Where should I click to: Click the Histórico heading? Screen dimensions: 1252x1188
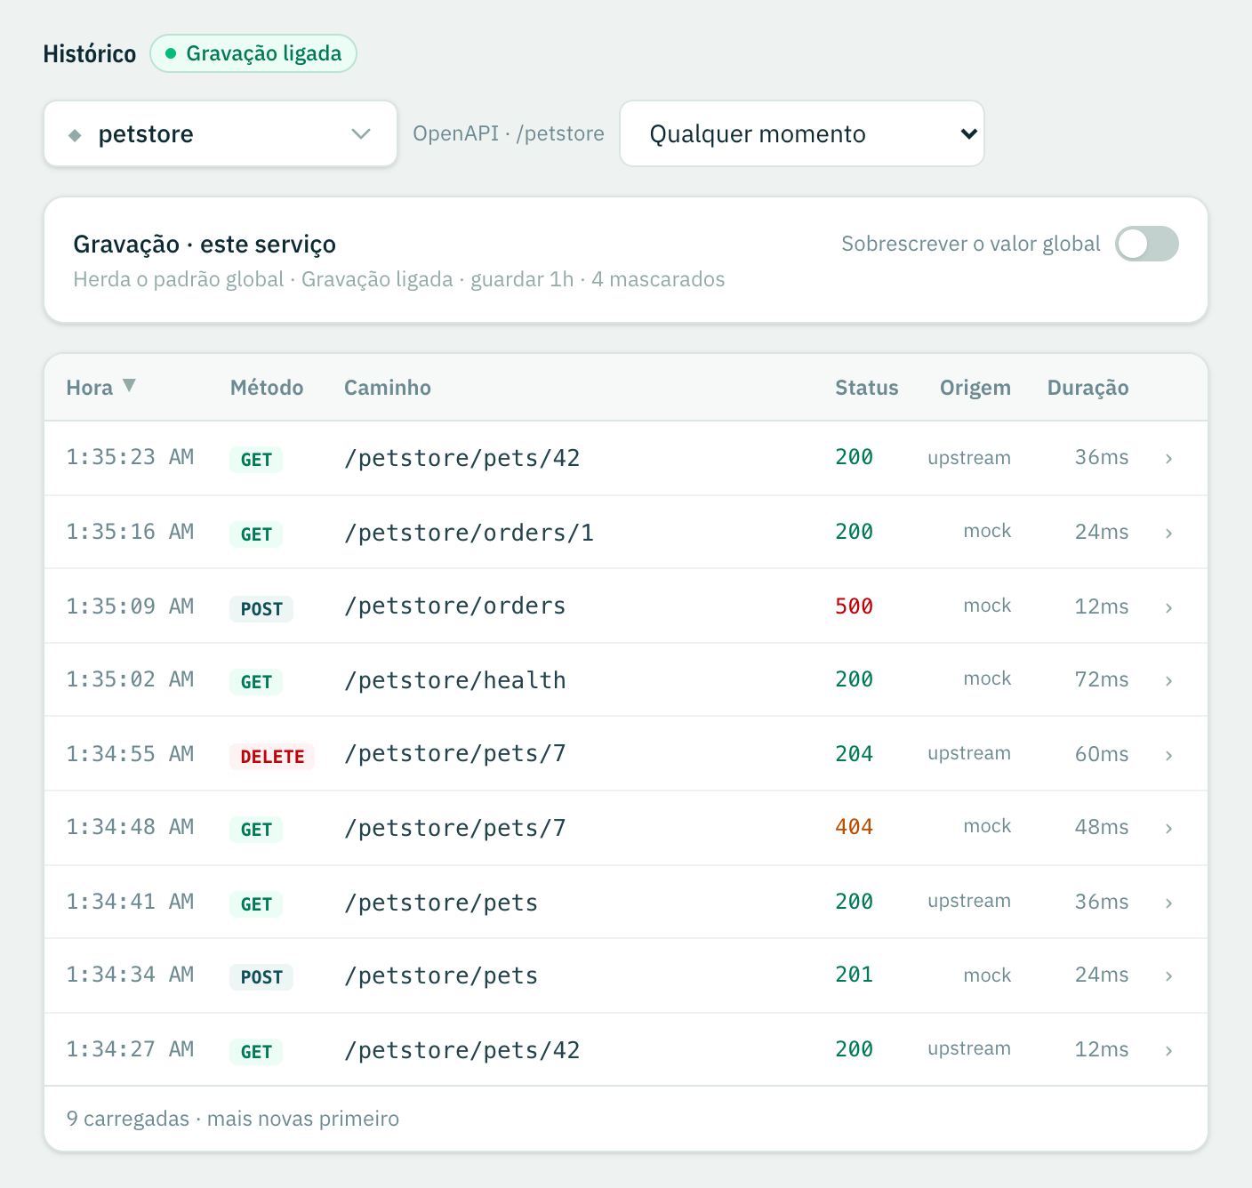[x=90, y=54]
